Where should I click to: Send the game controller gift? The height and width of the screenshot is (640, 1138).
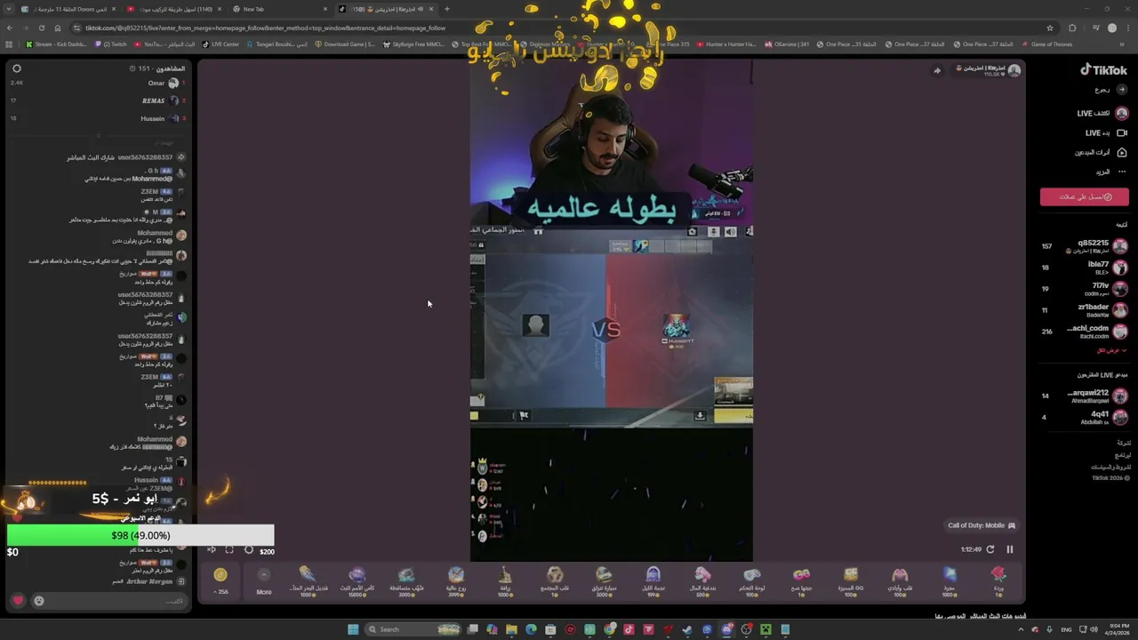click(752, 580)
